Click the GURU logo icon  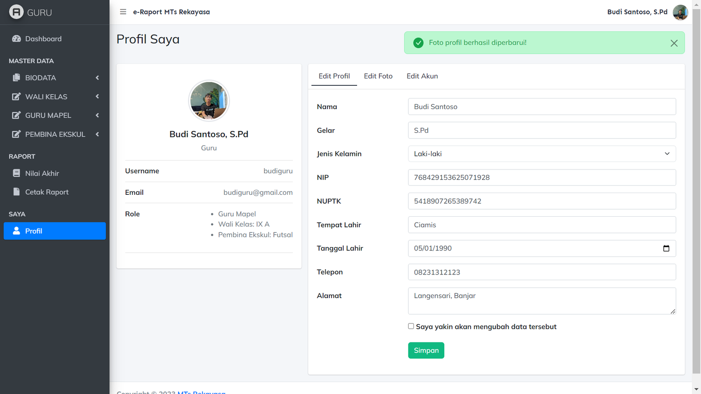(x=16, y=12)
